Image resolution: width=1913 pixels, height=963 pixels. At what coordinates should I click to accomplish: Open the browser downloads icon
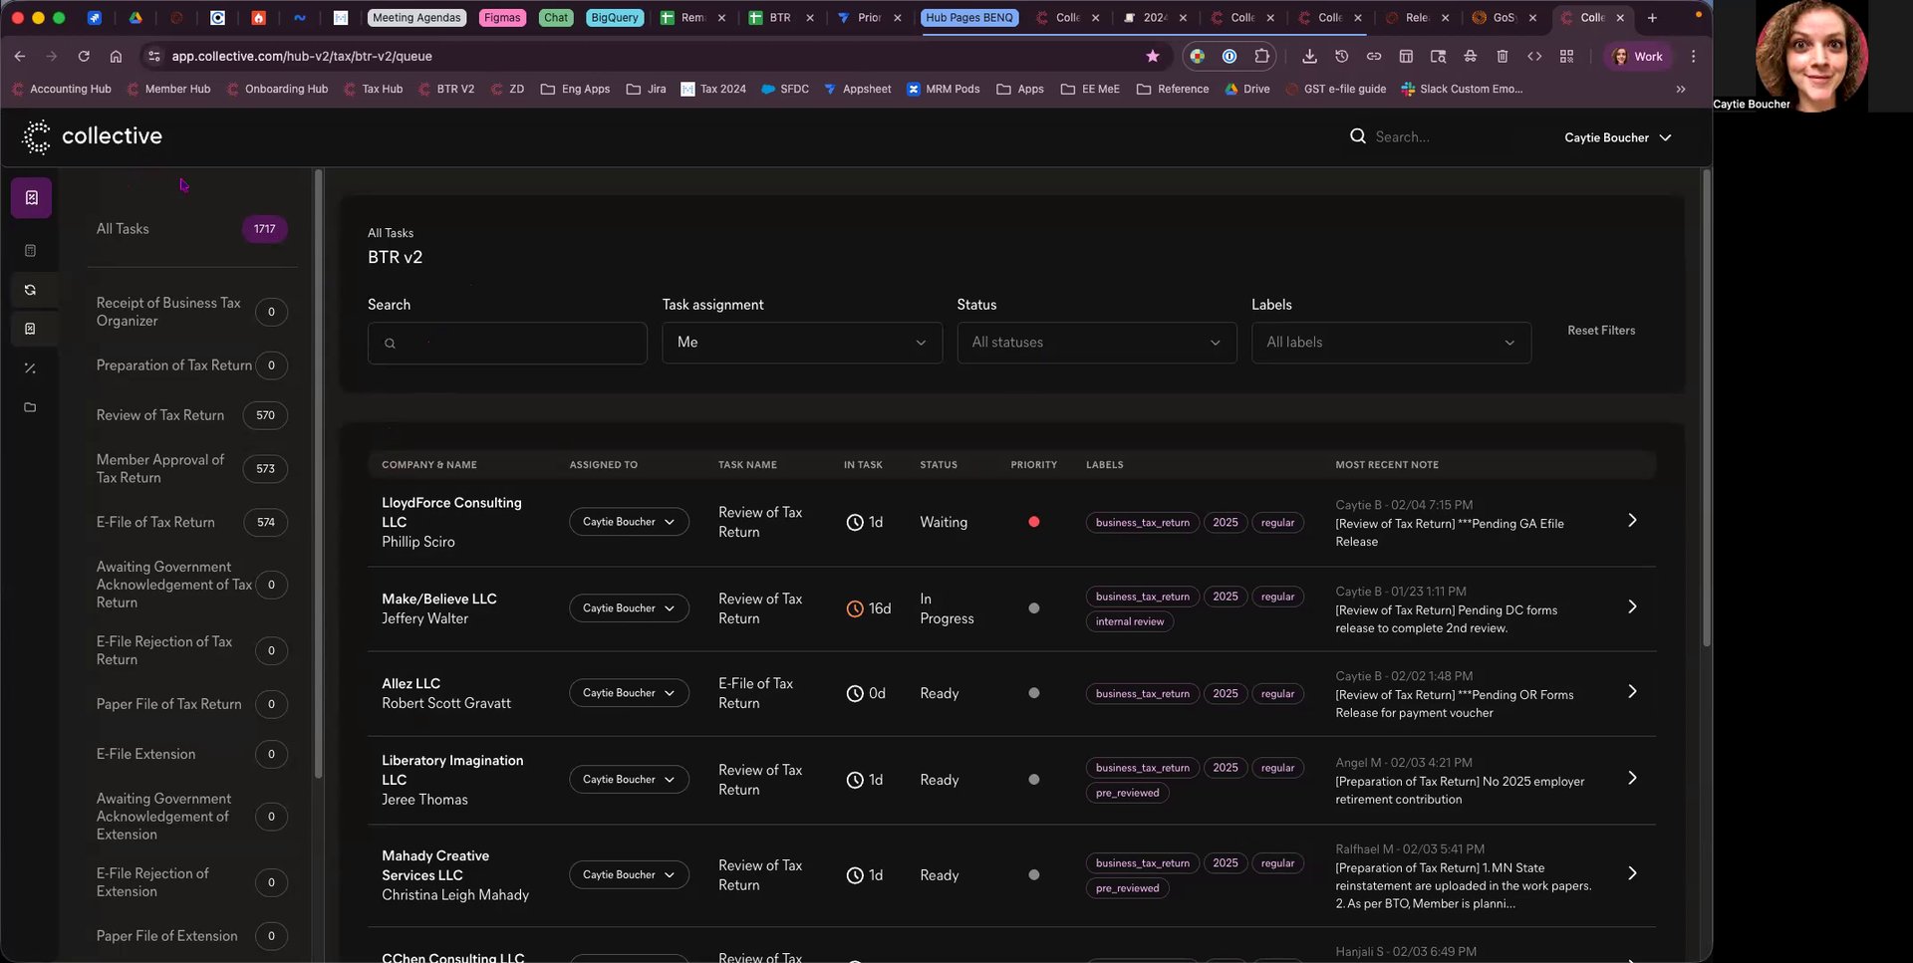coord(1309,57)
